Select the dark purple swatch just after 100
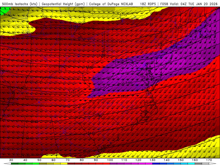Viewport: 220px width, 165px height. [114, 163]
